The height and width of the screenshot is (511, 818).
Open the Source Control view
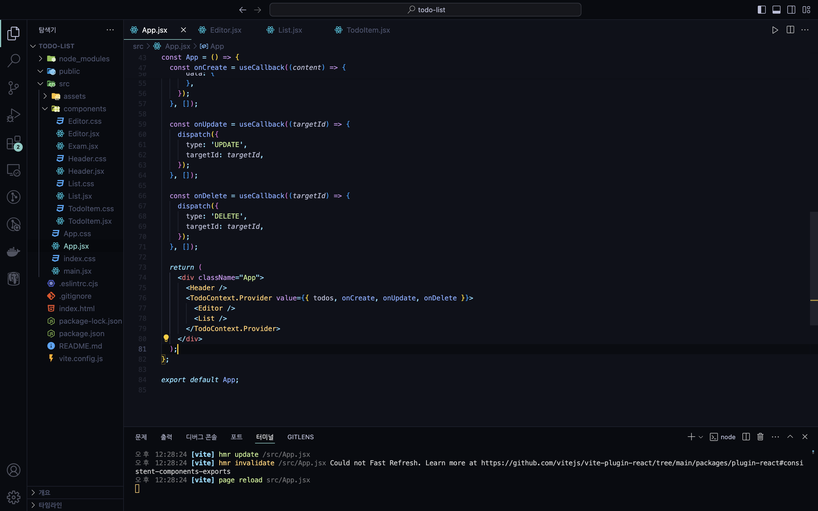pos(14,88)
